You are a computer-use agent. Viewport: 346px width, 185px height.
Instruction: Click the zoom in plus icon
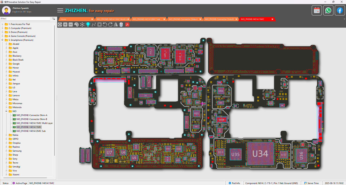(x=65, y=25)
